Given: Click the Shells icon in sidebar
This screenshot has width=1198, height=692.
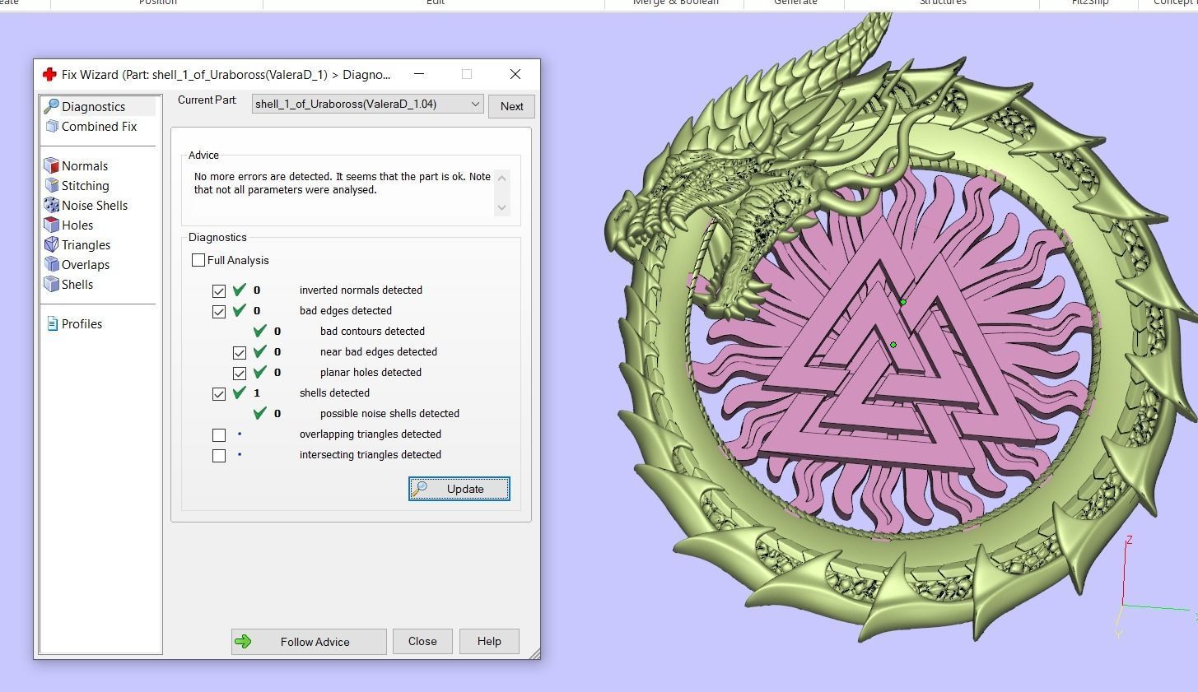Looking at the screenshot, I should pyautogui.click(x=52, y=284).
